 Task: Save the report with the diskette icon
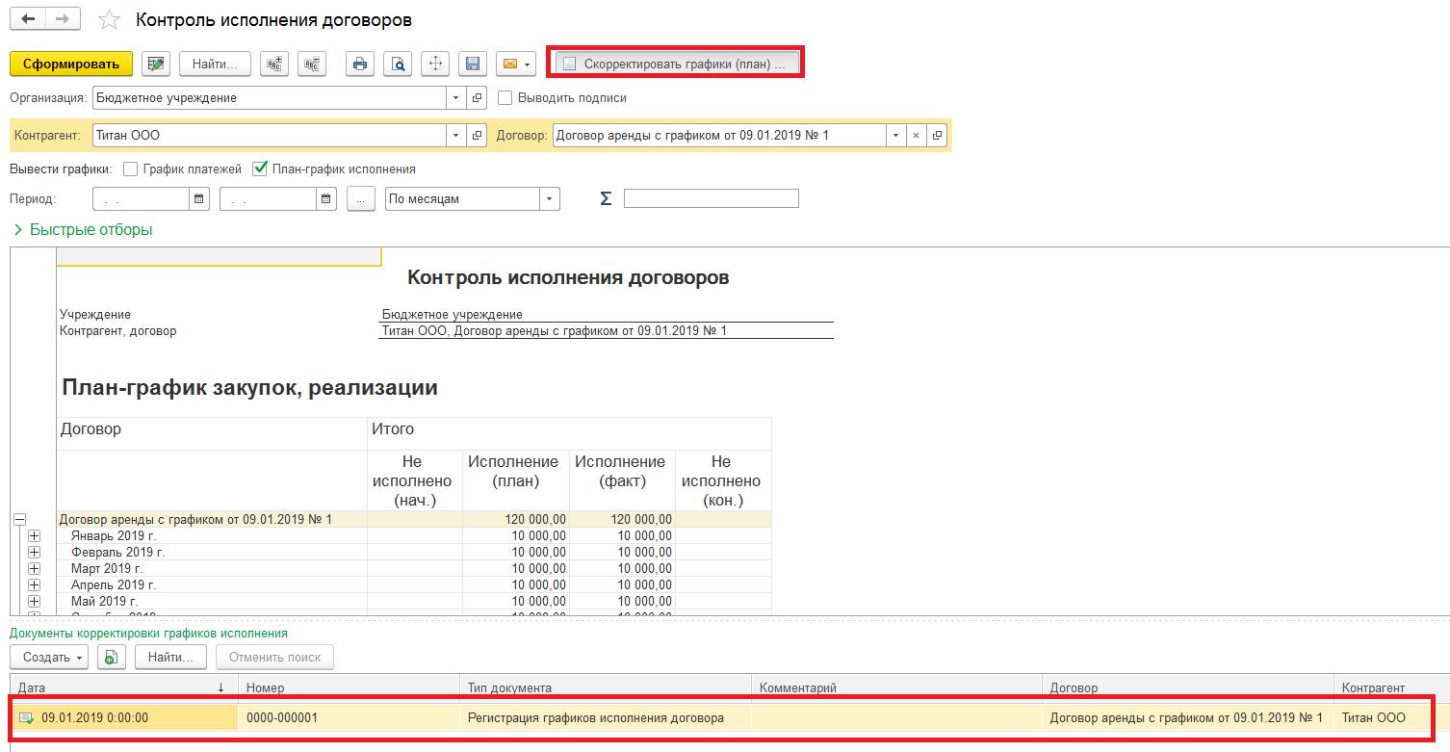(x=473, y=64)
